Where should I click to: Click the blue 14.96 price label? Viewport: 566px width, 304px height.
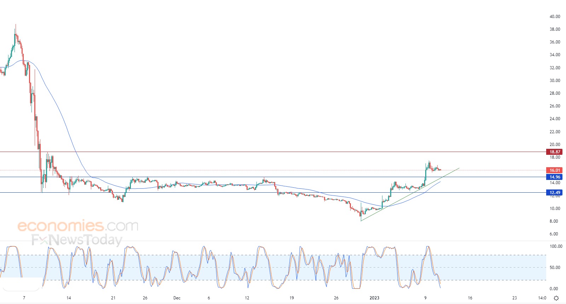[x=554, y=177]
